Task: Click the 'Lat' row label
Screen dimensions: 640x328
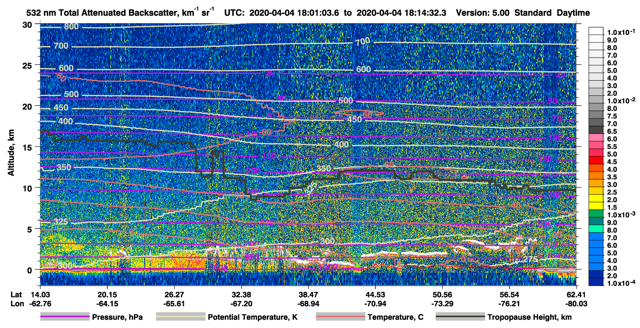Action: [16, 295]
